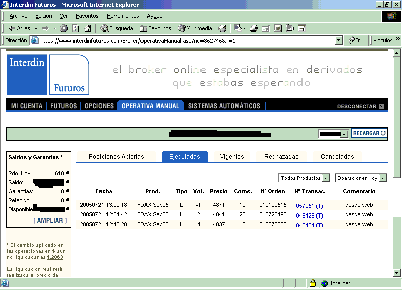Click the page icon in the address bar

pyautogui.click(x=35, y=41)
